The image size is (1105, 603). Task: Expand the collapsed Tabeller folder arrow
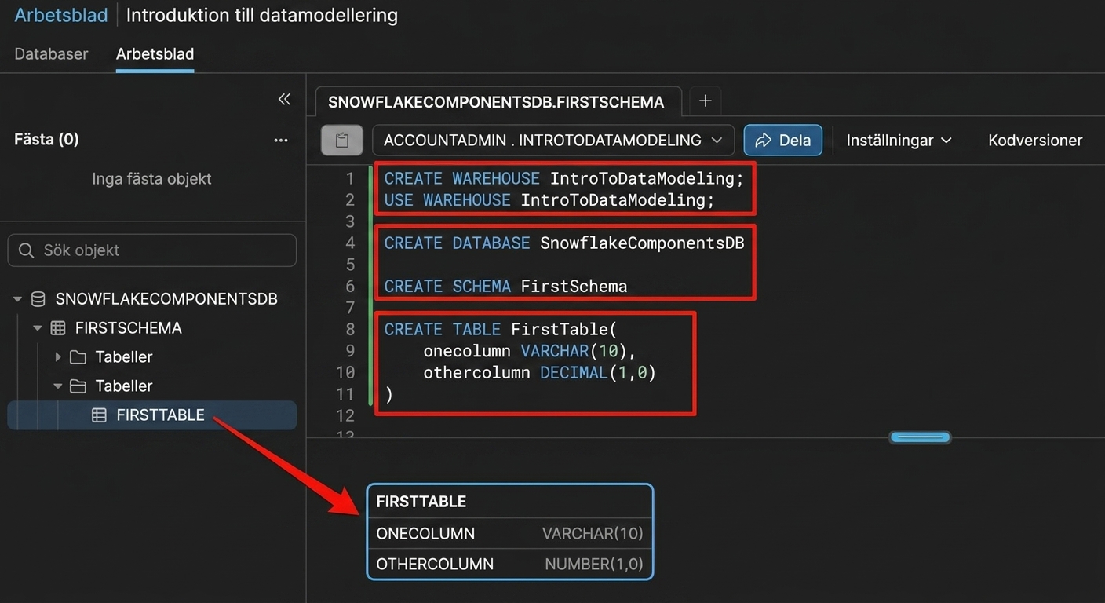click(57, 357)
